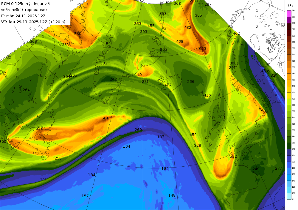Screen dimensions: 298x210
Task: Click the valid time 'VT: lau 29.11.2025 12Z'
Action: tap(24, 22)
